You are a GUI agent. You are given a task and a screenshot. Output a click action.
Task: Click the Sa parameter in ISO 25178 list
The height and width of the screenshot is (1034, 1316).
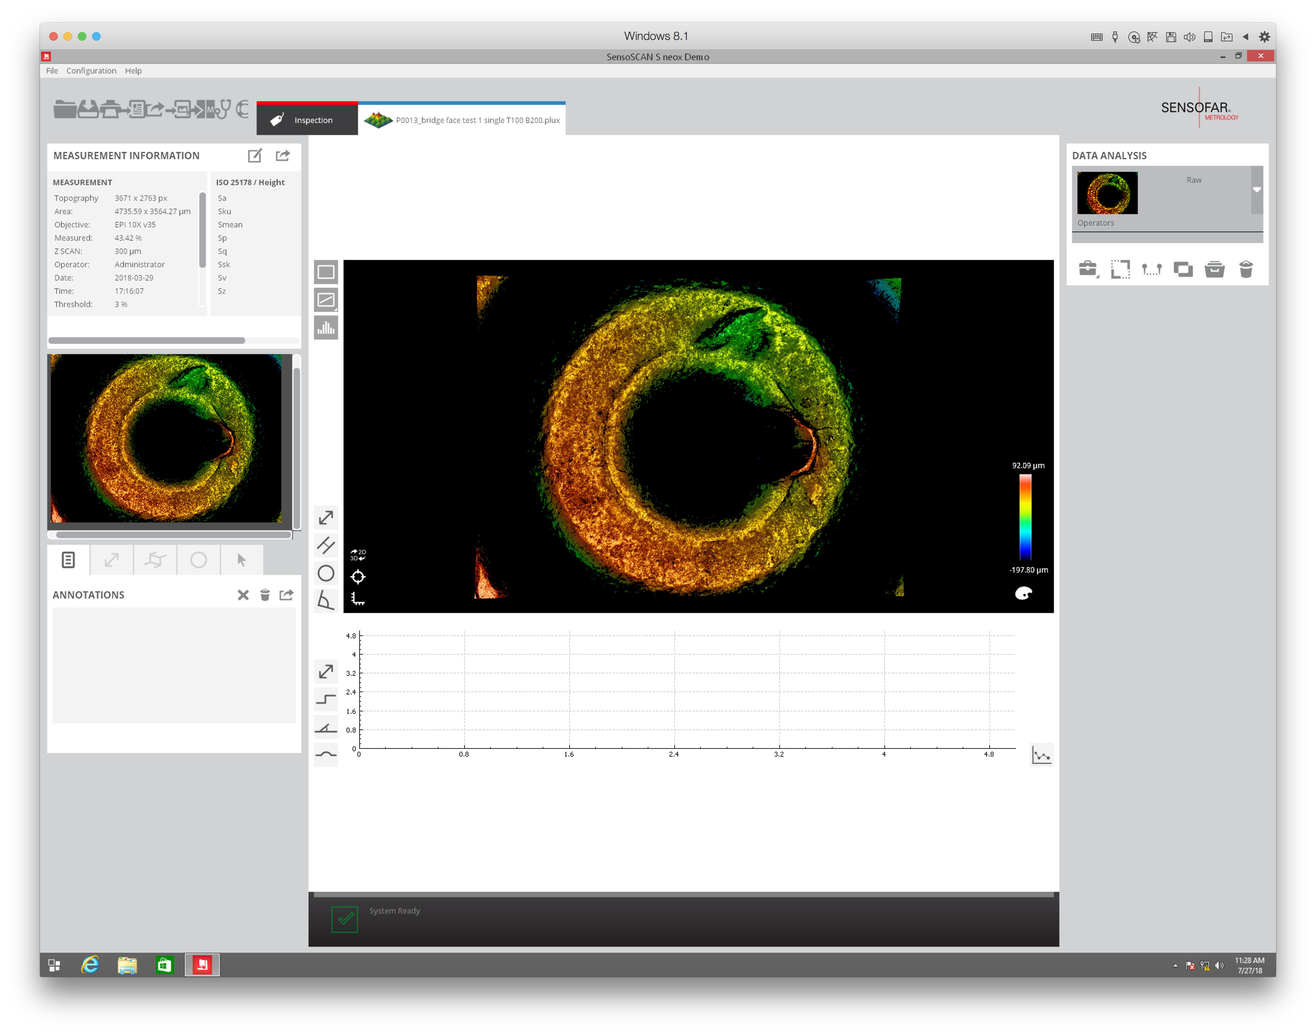222,198
